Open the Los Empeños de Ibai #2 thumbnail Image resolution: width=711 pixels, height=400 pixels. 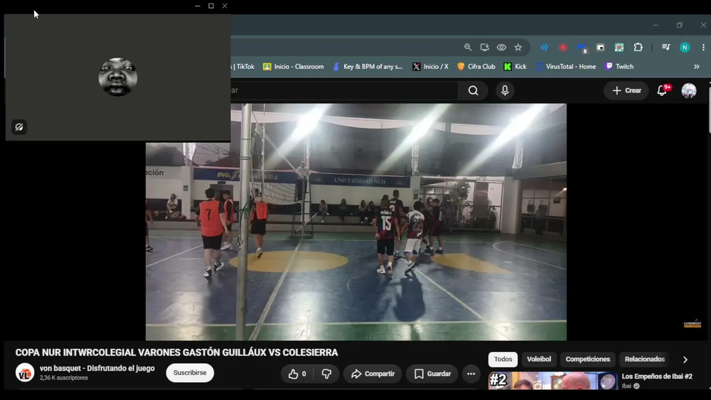[553, 381]
